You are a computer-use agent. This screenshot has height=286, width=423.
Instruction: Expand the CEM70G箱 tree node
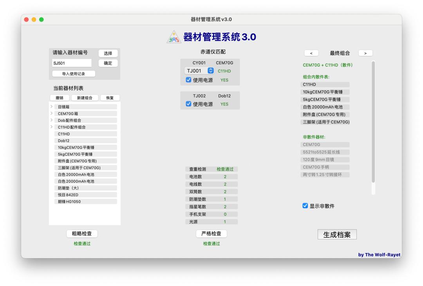(x=51, y=113)
